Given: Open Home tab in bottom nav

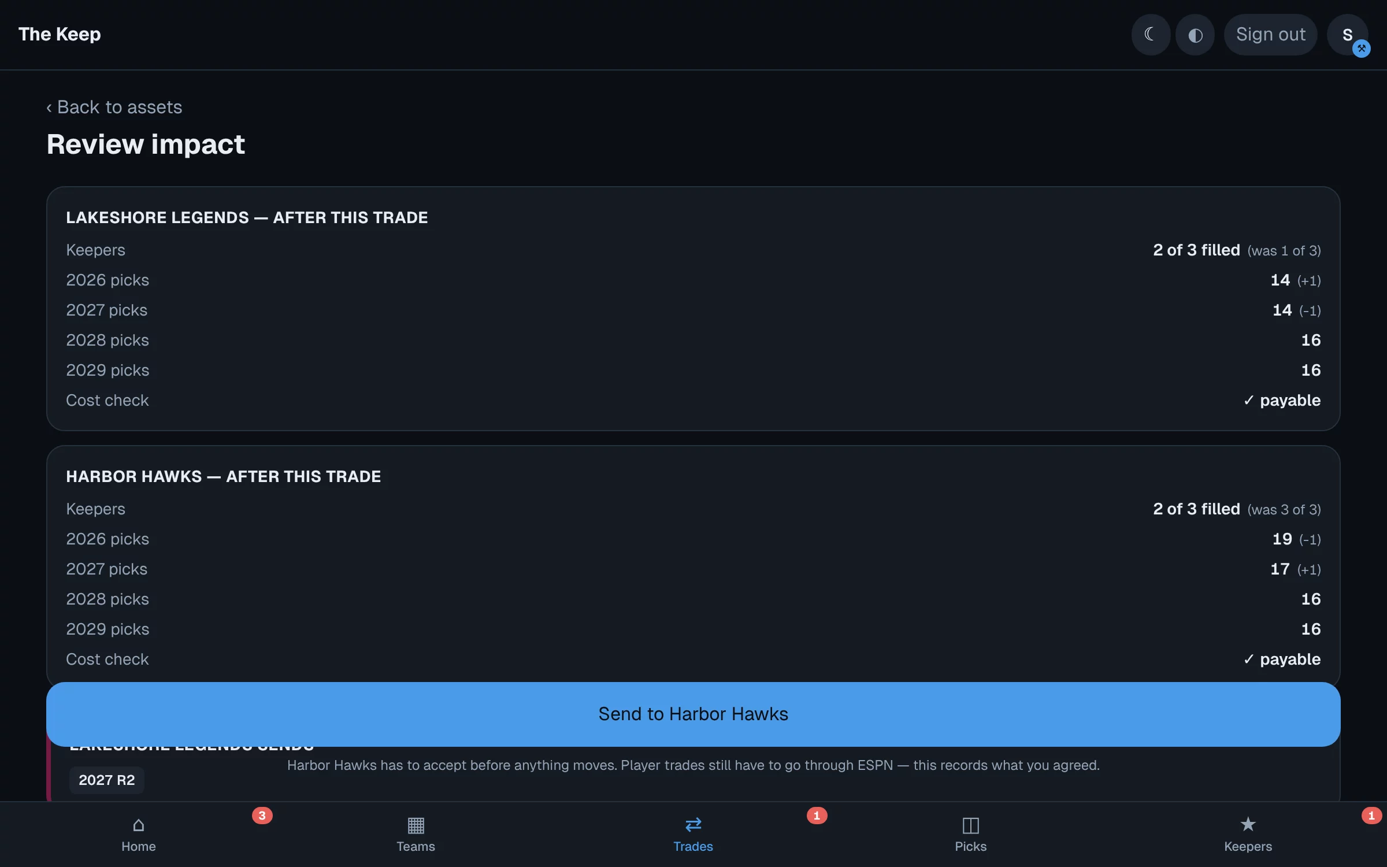Looking at the screenshot, I should click(139, 835).
